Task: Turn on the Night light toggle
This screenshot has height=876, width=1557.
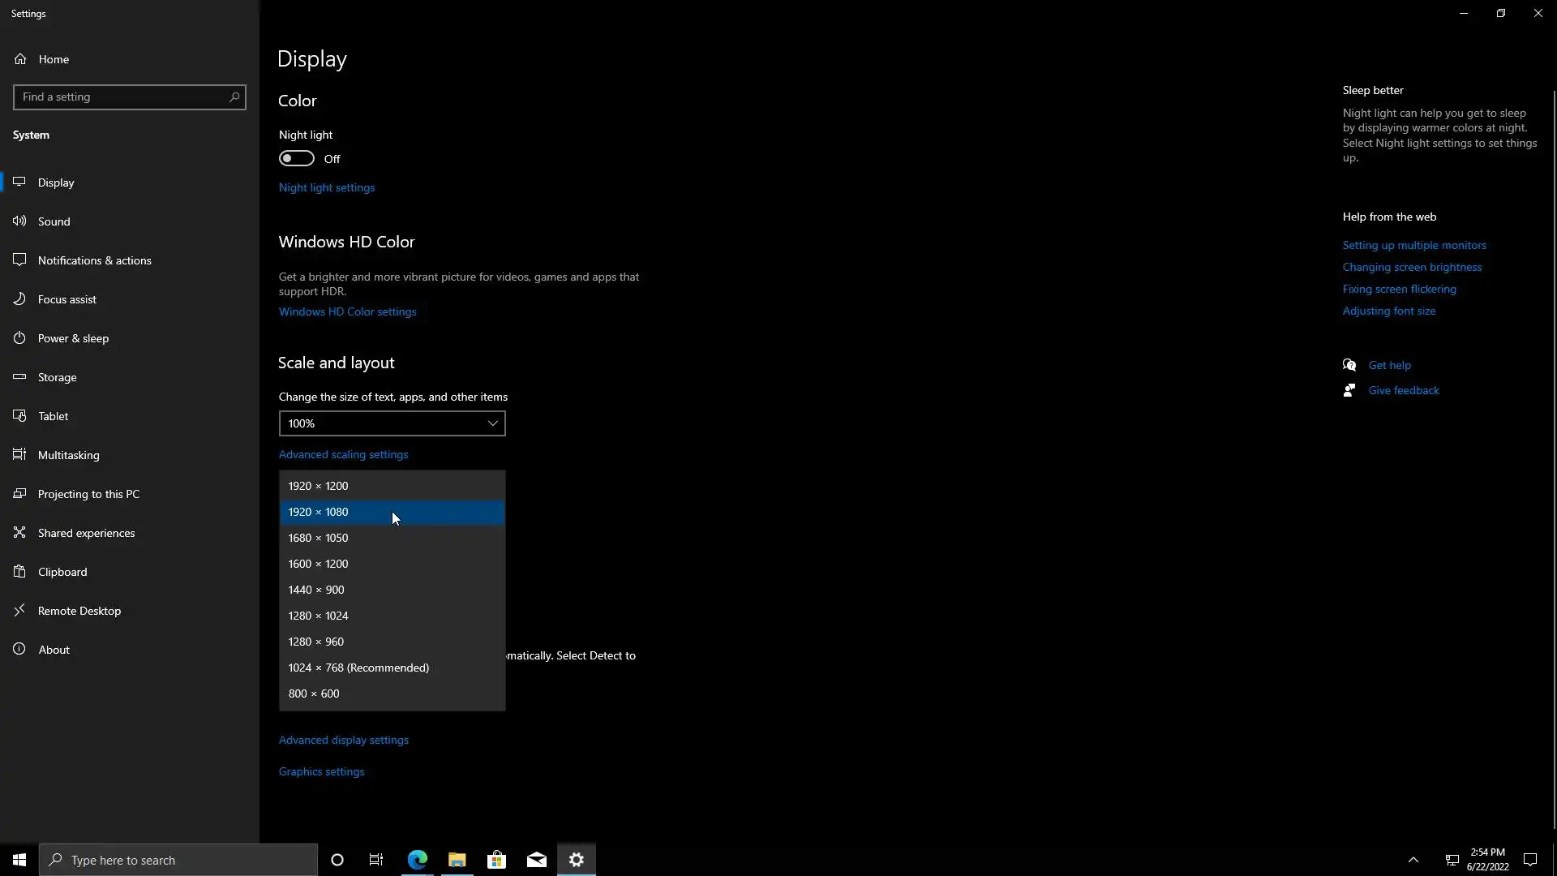Action: point(297,159)
